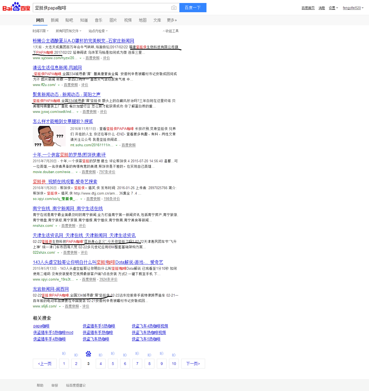The height and width of the screenshot is (391, 369).
Task: Open result 龙岩新闻网-闽西网
Action: click(51, 289)
